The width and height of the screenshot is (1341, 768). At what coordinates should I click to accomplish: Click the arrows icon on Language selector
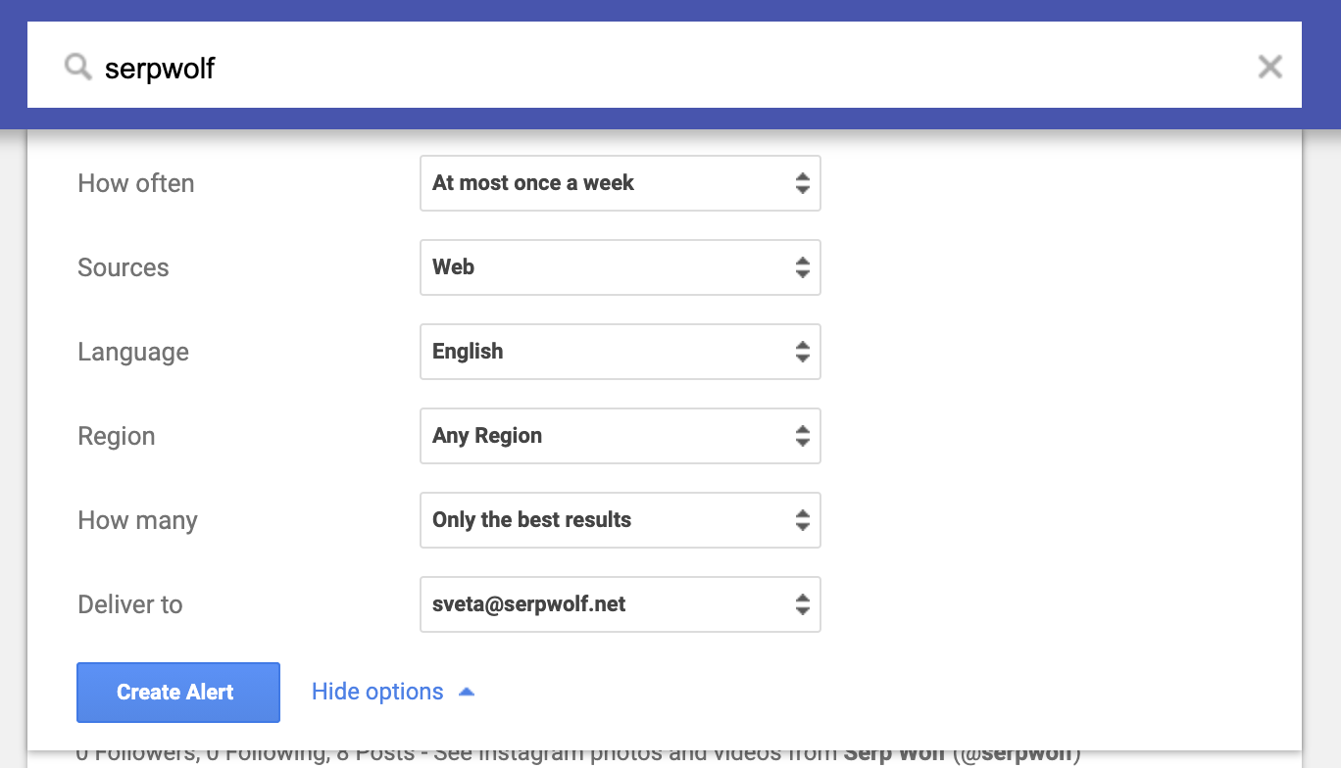tap(803, 352)
